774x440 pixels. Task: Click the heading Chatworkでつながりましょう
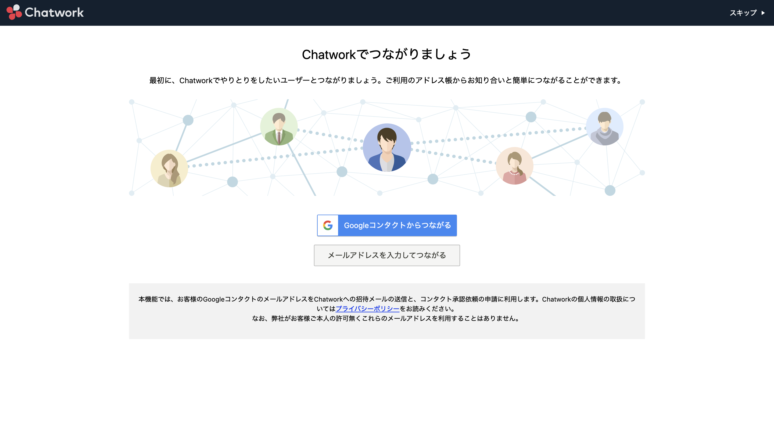click(386, 54)
